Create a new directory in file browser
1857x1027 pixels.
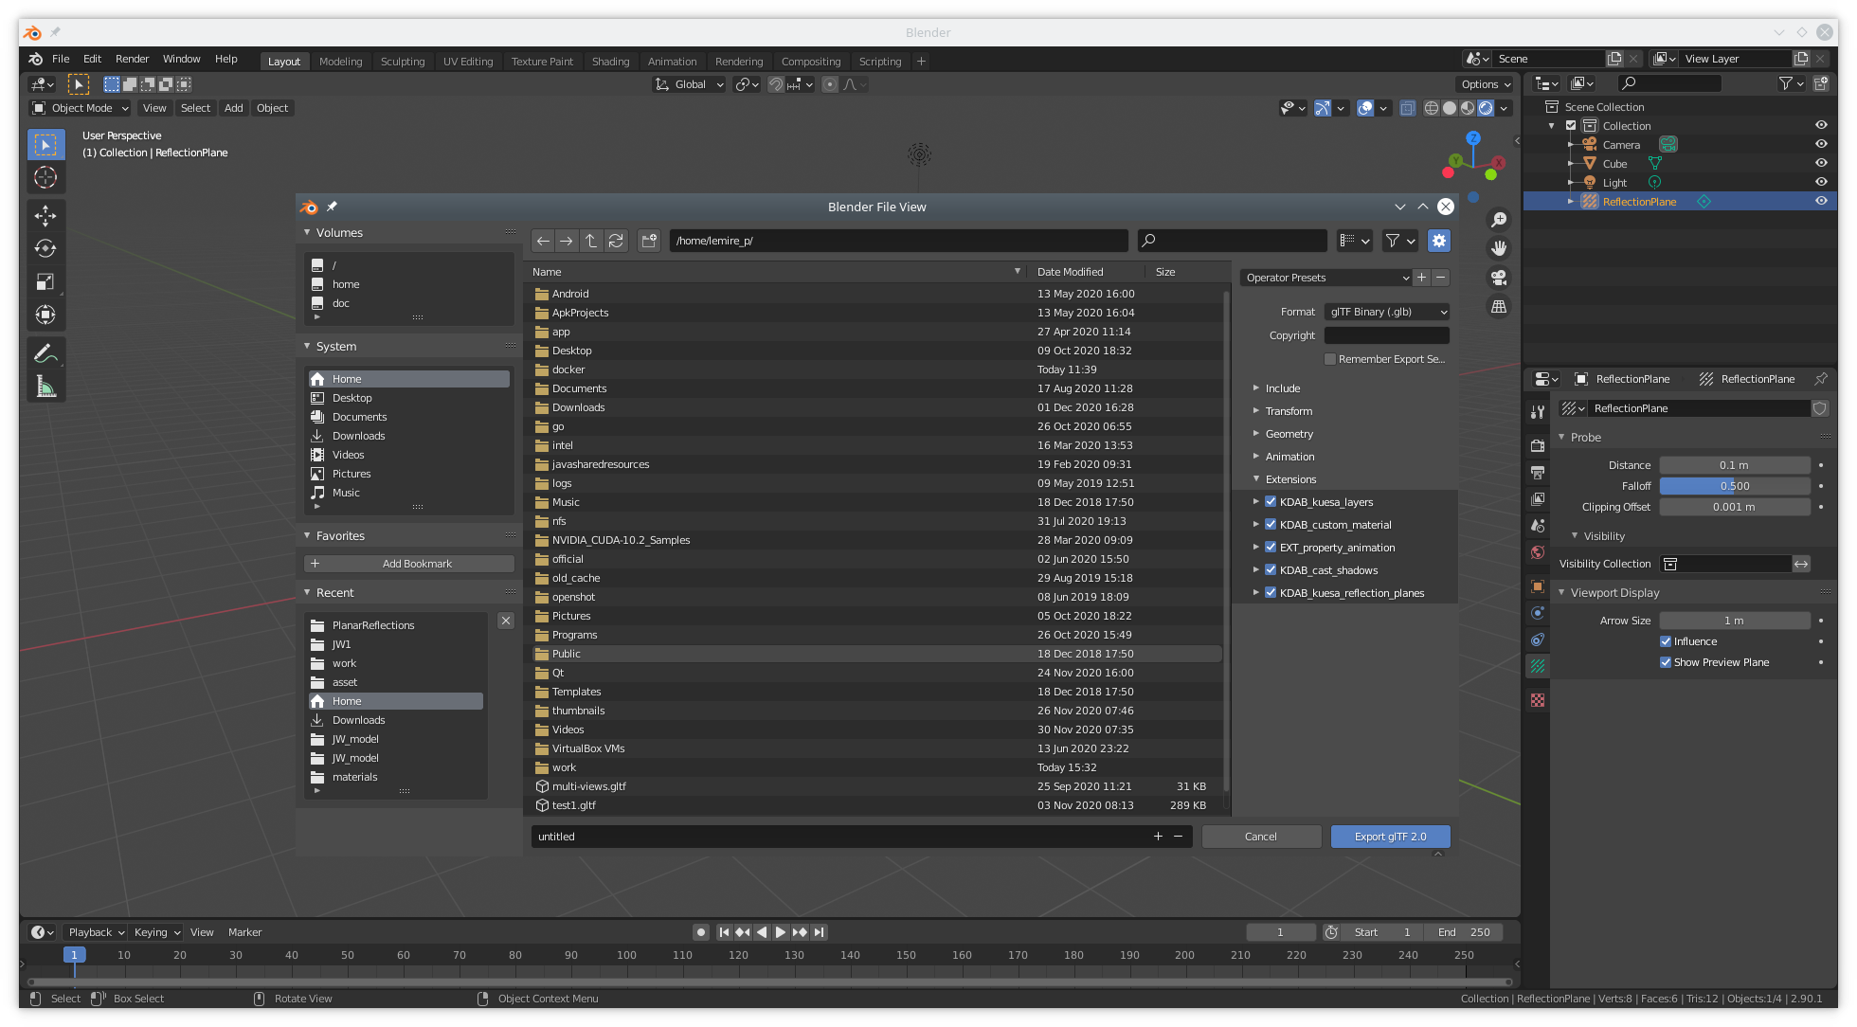(x=649, y=241)
